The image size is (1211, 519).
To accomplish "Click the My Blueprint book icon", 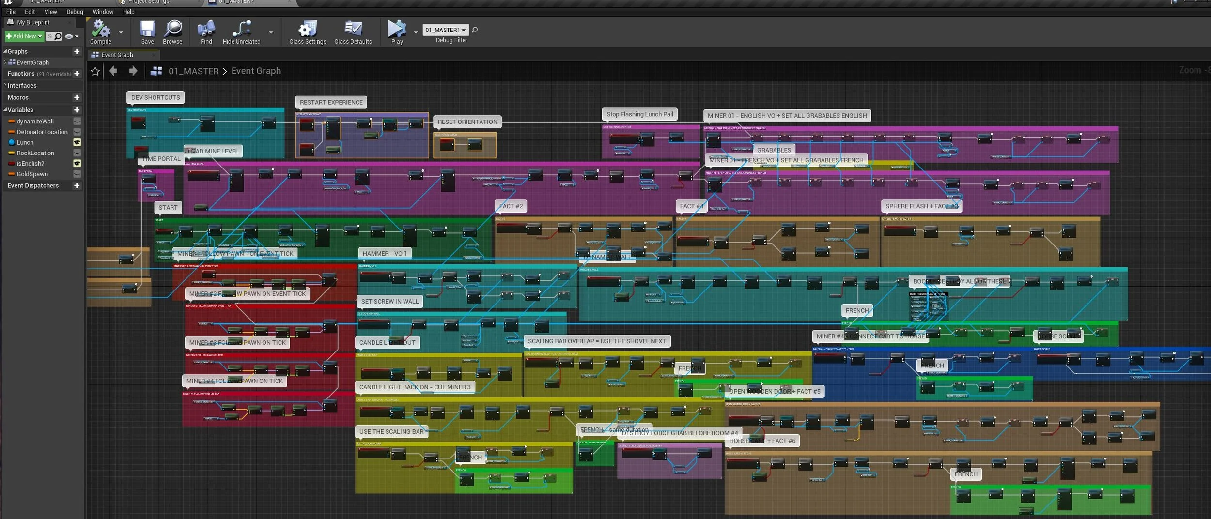I will coord(10,22).
